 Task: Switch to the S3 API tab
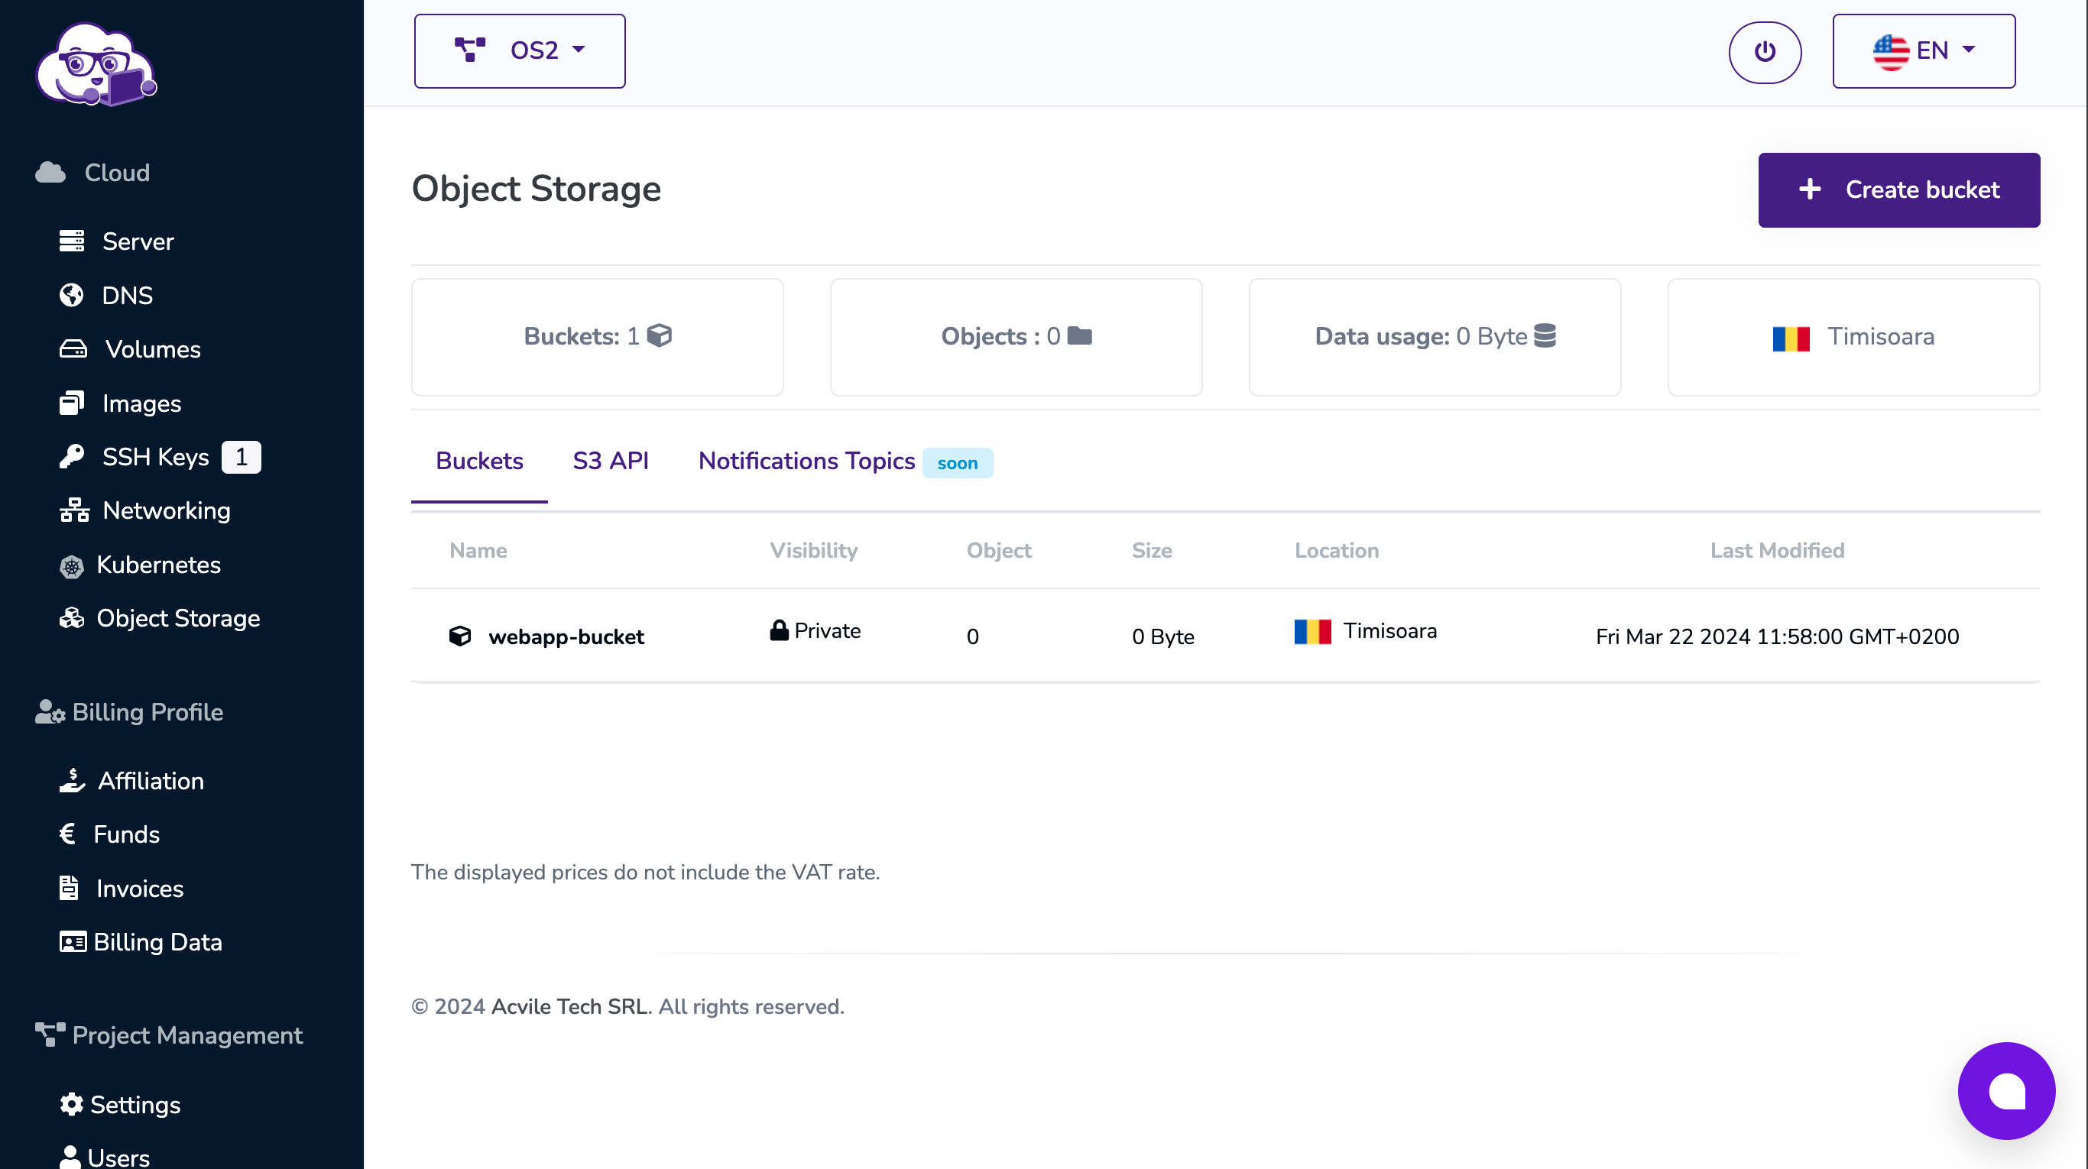pyautogui.click(x=611, y=461)
